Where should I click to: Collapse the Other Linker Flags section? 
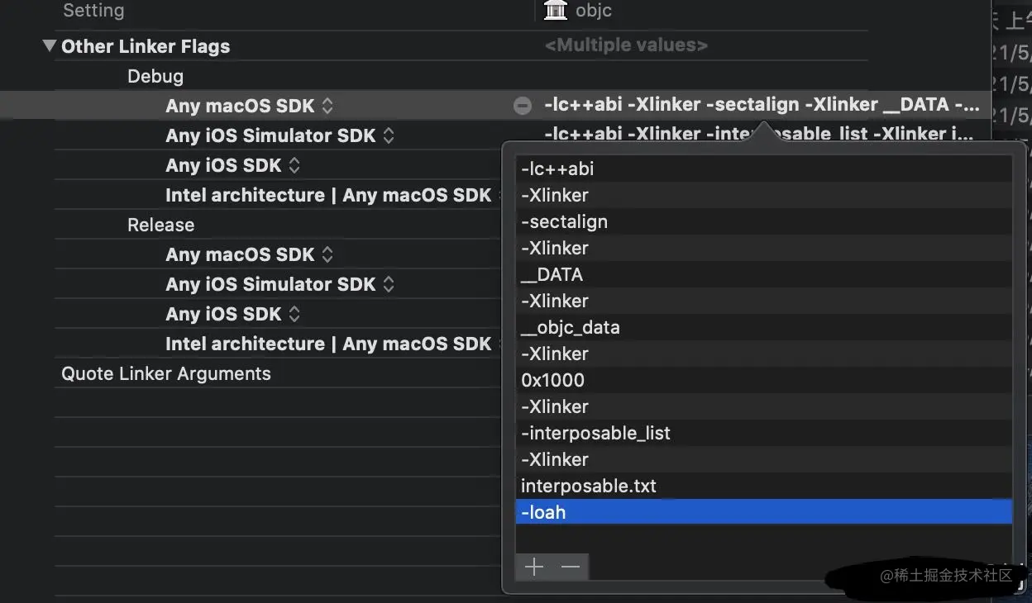pos(50,46)
